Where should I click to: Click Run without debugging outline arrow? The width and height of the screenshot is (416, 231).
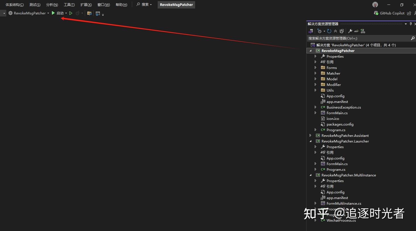tap(71, 13)
